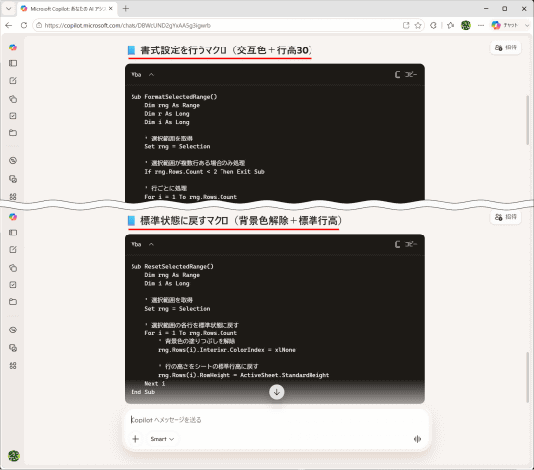Click the microphone voice input icon
The image size is (534, 470).
[x=417, y=439]
